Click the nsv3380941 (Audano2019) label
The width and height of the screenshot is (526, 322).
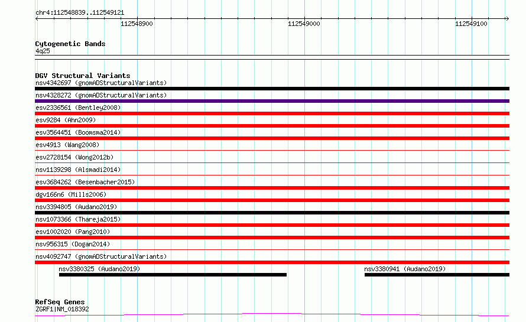(x=405, y=269)
